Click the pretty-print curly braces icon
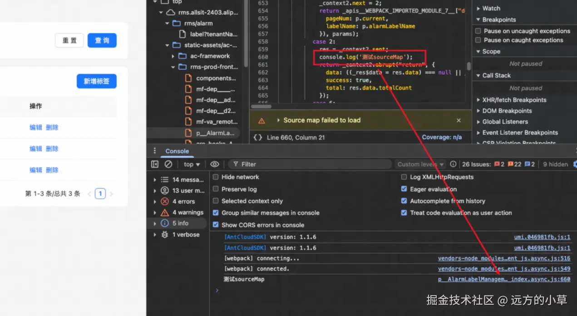This screenshot has height=316, width=577. pyautogui.click(x=258, y=137)
